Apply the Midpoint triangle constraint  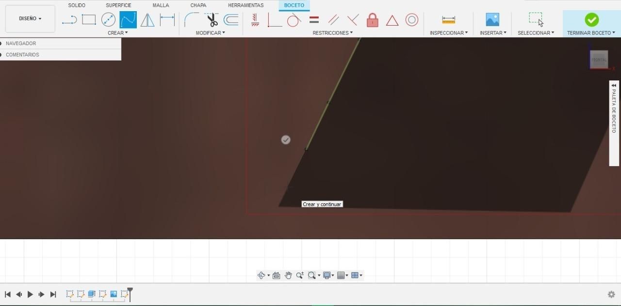392,20
